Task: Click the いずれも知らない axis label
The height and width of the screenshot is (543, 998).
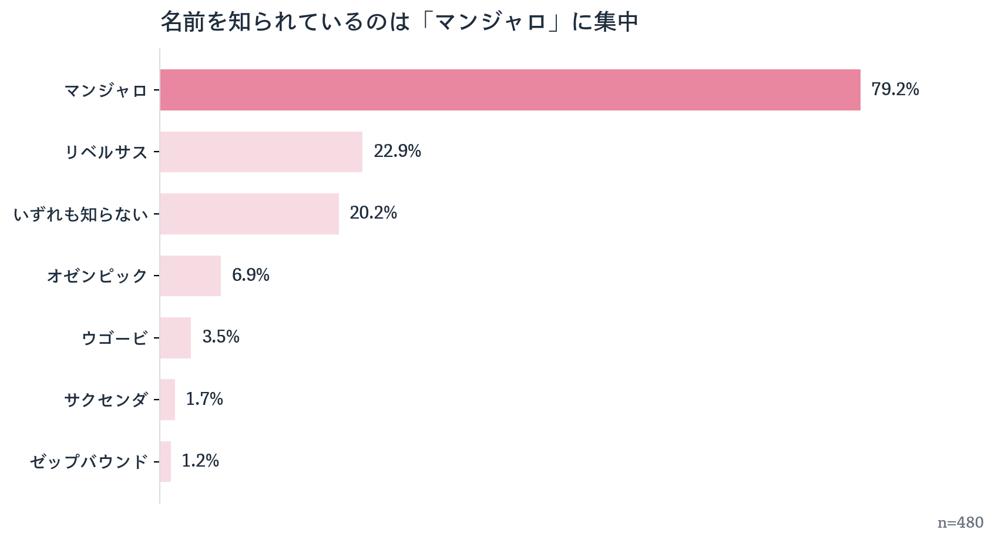Action: coord(80,214)
